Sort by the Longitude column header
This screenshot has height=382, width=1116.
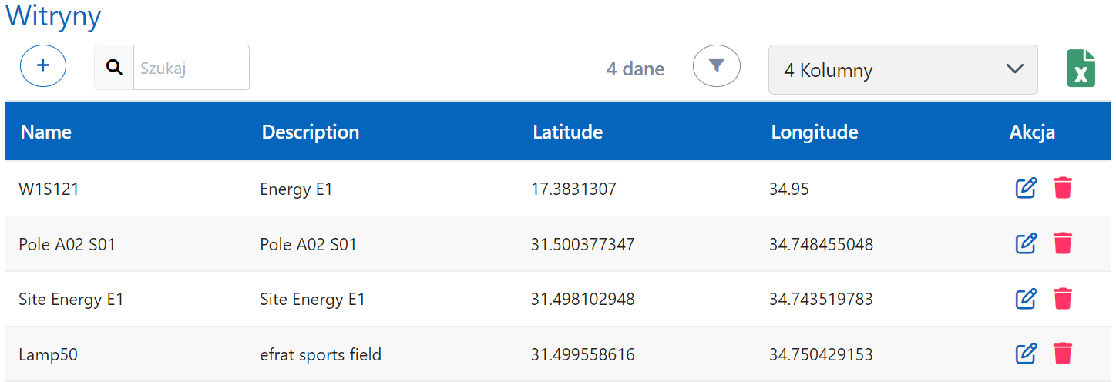click(815, 132)
